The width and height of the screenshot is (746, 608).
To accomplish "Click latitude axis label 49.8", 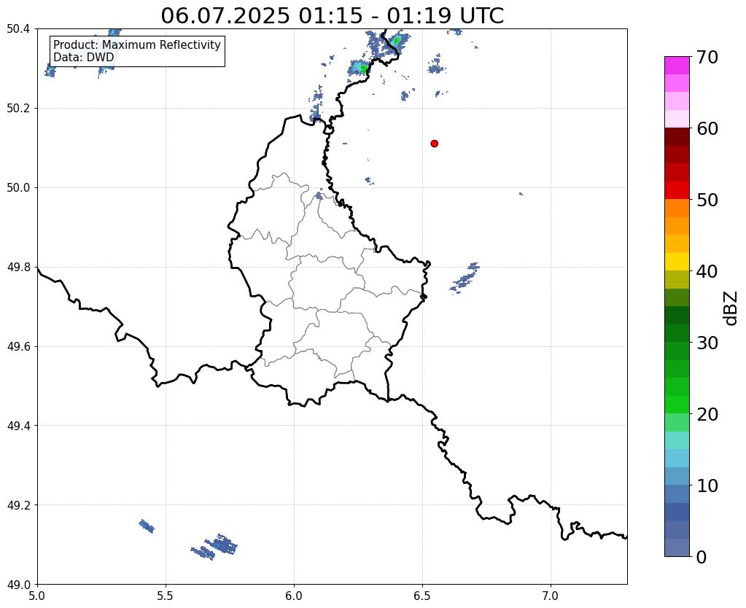I will click(18, 267).
